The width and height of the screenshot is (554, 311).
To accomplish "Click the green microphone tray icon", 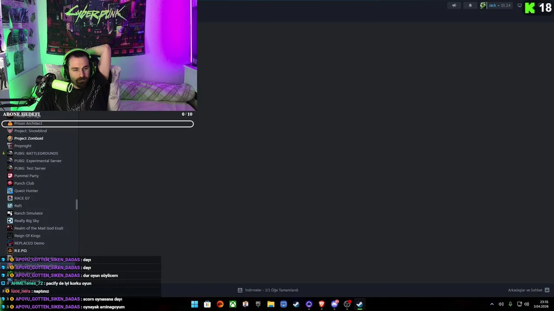I will [x=510, y=304].
